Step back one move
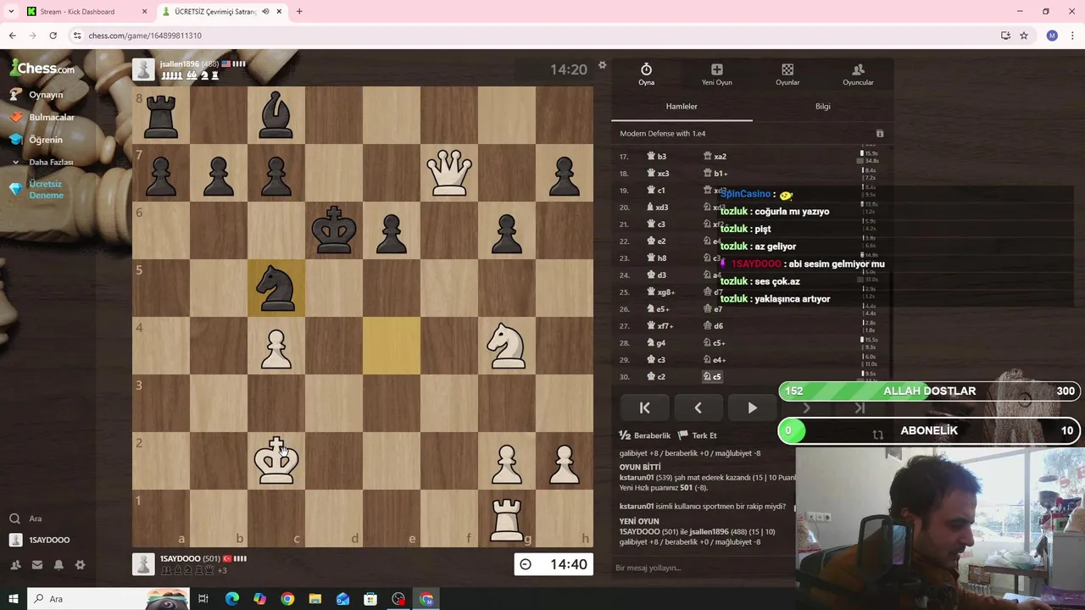The height and width of the screenshot is (610, 1085). coord(698,408)
